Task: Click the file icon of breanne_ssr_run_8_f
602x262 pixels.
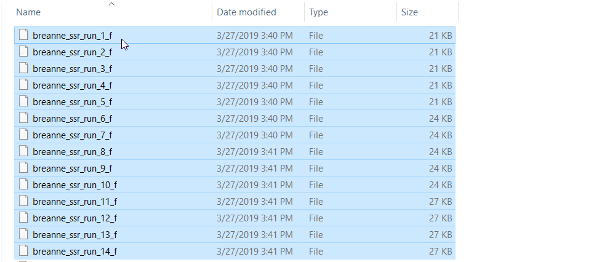Action: click(24, 151)
